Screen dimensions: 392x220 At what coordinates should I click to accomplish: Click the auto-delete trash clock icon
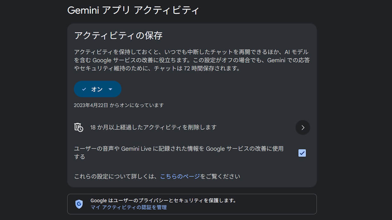pos(79,127)
